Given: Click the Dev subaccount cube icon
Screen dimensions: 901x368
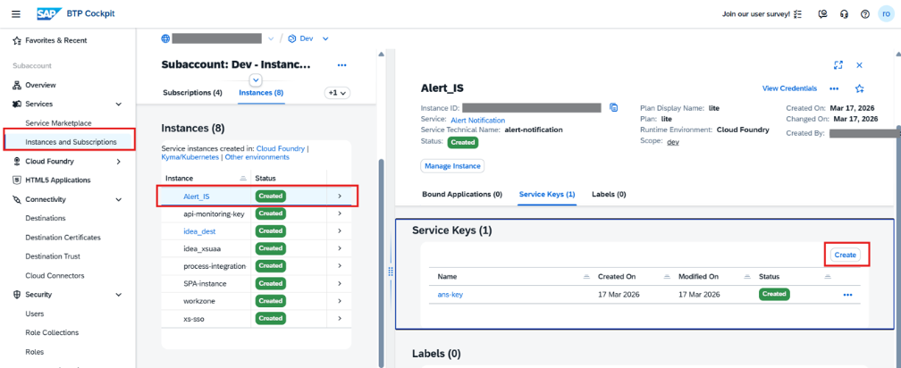Looking at the screenshot, I should coord(292,38).
